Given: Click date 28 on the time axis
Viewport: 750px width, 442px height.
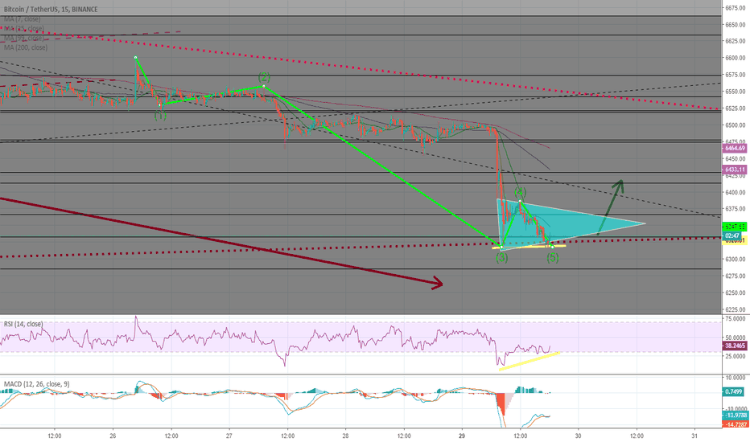Looking at the screenshot, I should [x=345, y=436].
